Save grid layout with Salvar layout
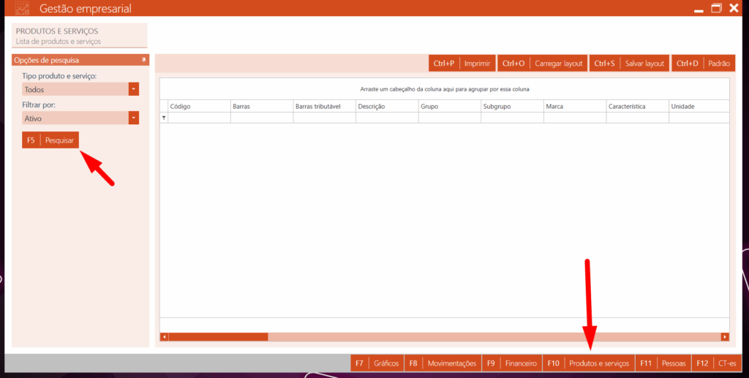Image resolution: width=749 pixels, height=378 pixels. [x=630, y=64]
